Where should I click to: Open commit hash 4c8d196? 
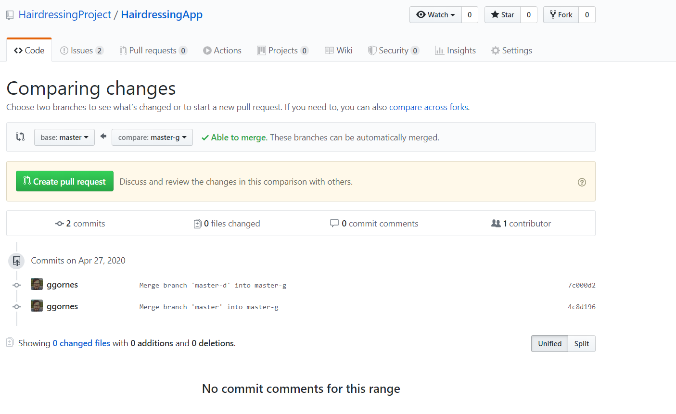[582, 307]
